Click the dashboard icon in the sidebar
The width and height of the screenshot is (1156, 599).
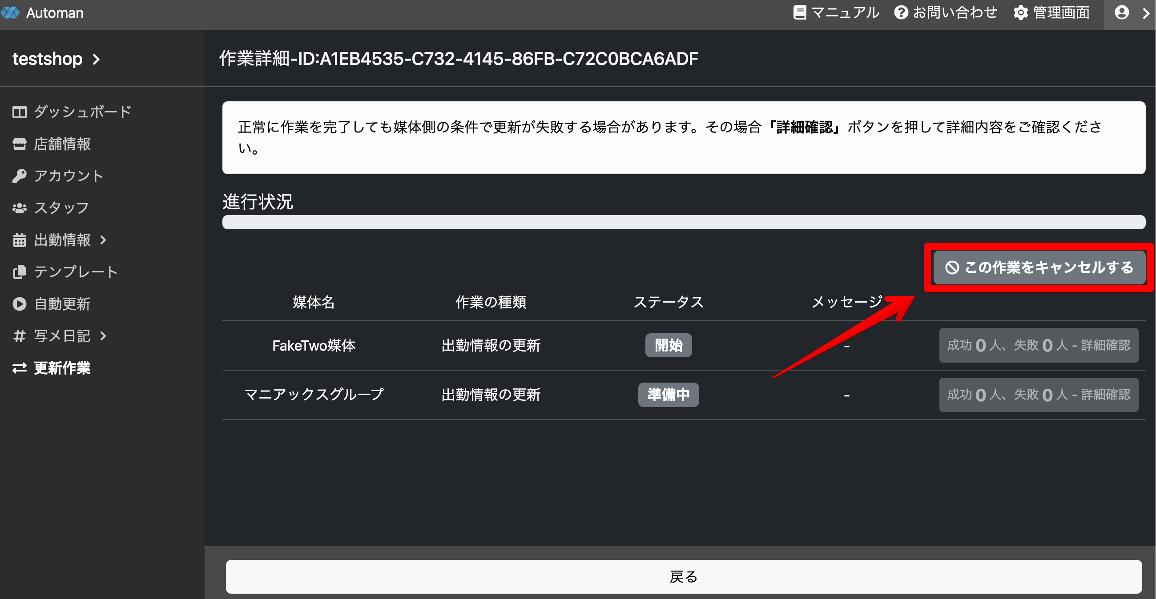click(x=19, y=112)
